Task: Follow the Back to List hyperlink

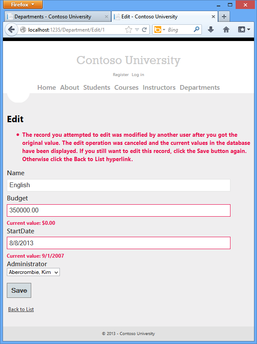Action: [21, 309]
